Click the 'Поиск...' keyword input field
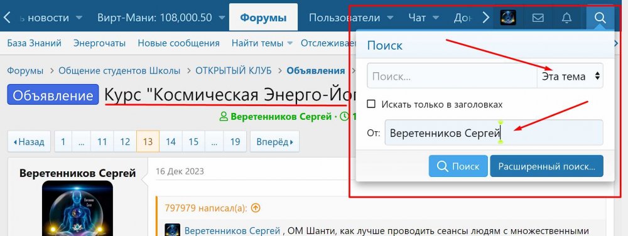This screenshot has height=236, width=628. click(x=452, y=76)
